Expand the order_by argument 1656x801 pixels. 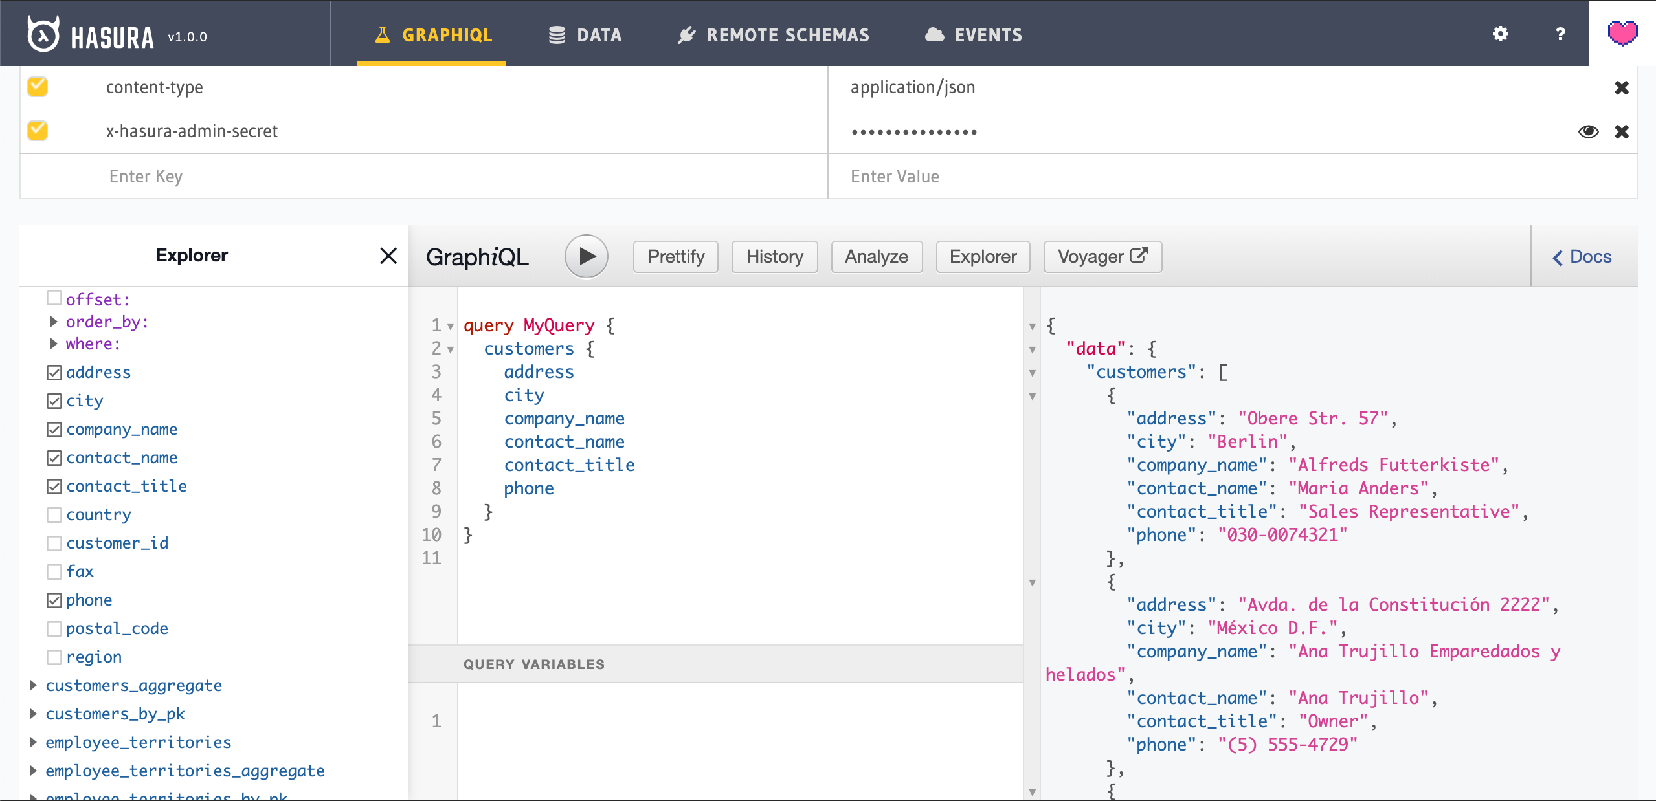pyautogui.click(x=54, y=322)
